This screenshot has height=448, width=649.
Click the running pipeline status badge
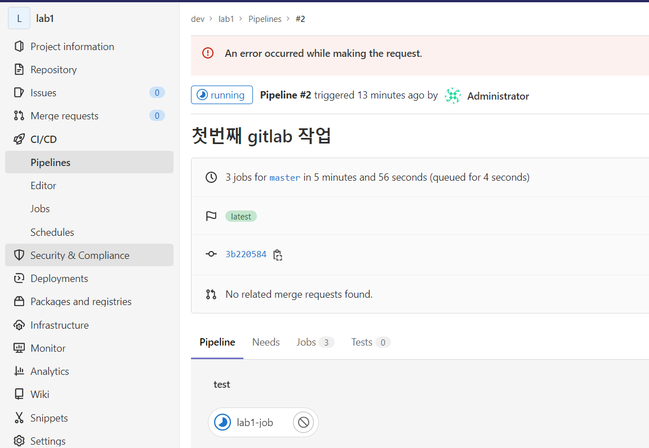click(x=222, y=95)
